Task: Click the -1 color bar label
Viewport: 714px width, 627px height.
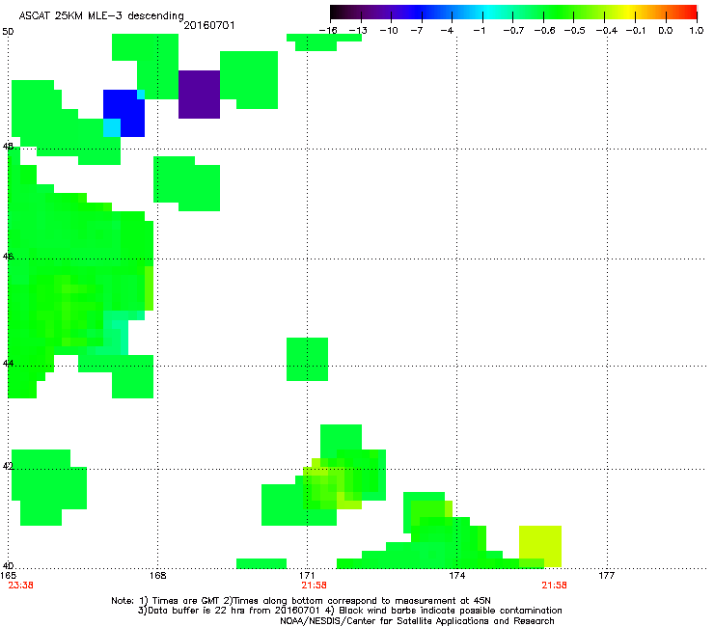Action: click(479, 31)
